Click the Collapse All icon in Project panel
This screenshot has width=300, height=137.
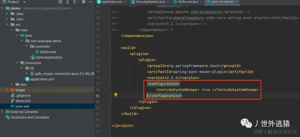click(75, 2)
